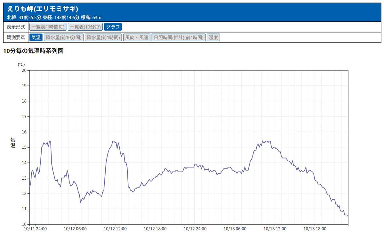Click the グラフ display format button
Image resolution: width=384 pixels, height=232 pixels.
113,27
